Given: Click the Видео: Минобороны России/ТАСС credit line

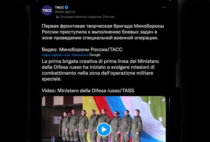Looking at the screenshot, I should pyautogui.click(x=82, y=49).
